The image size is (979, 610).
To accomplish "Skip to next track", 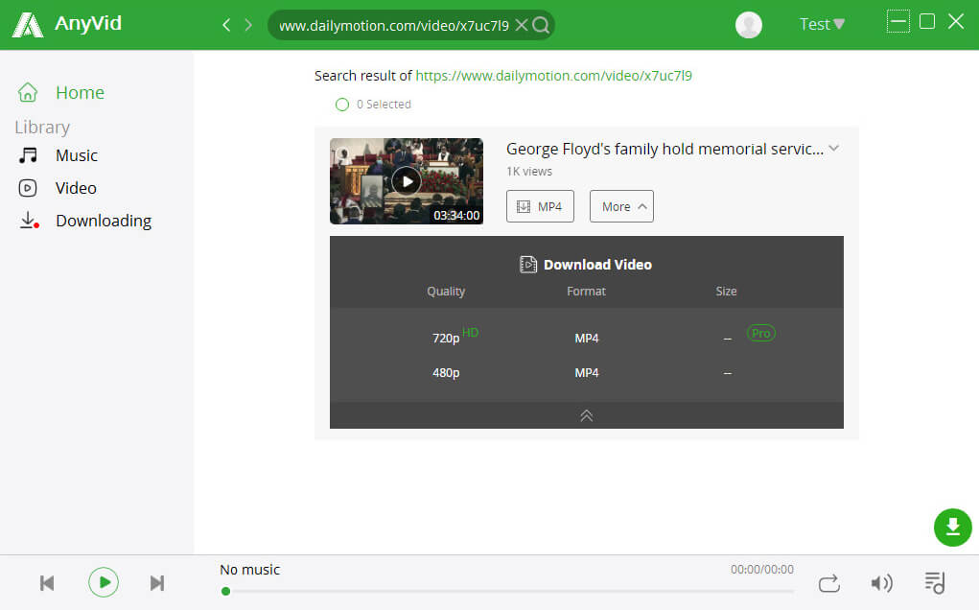I will (x=156, y=583).
